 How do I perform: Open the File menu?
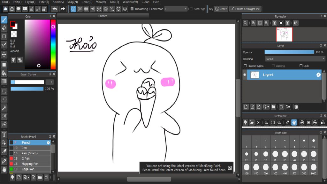pos(6,2)
